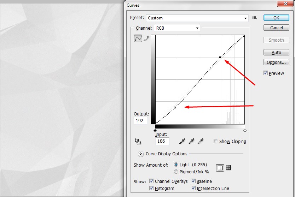
Task: Click the Cancel button
Action: pyautogui.click(x=276, y=28)
